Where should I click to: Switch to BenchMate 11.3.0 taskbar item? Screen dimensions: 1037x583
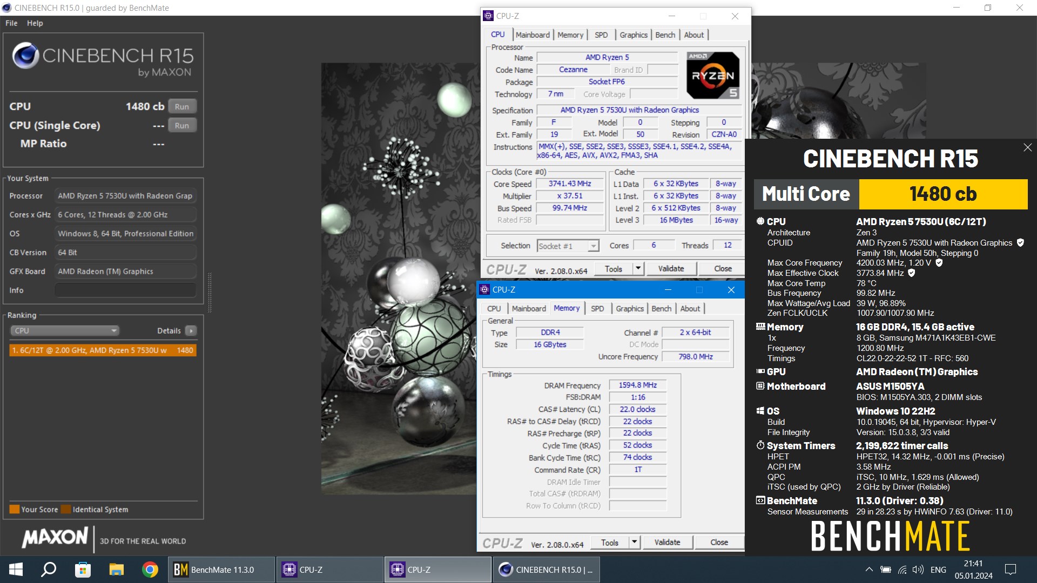click(x=221, y=570)
